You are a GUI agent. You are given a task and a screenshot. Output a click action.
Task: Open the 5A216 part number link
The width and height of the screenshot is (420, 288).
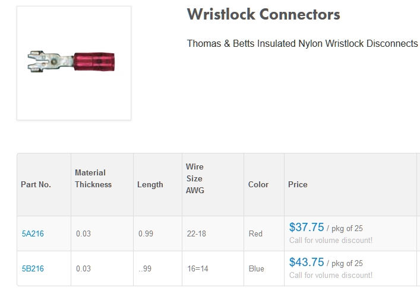pos(33,233)
